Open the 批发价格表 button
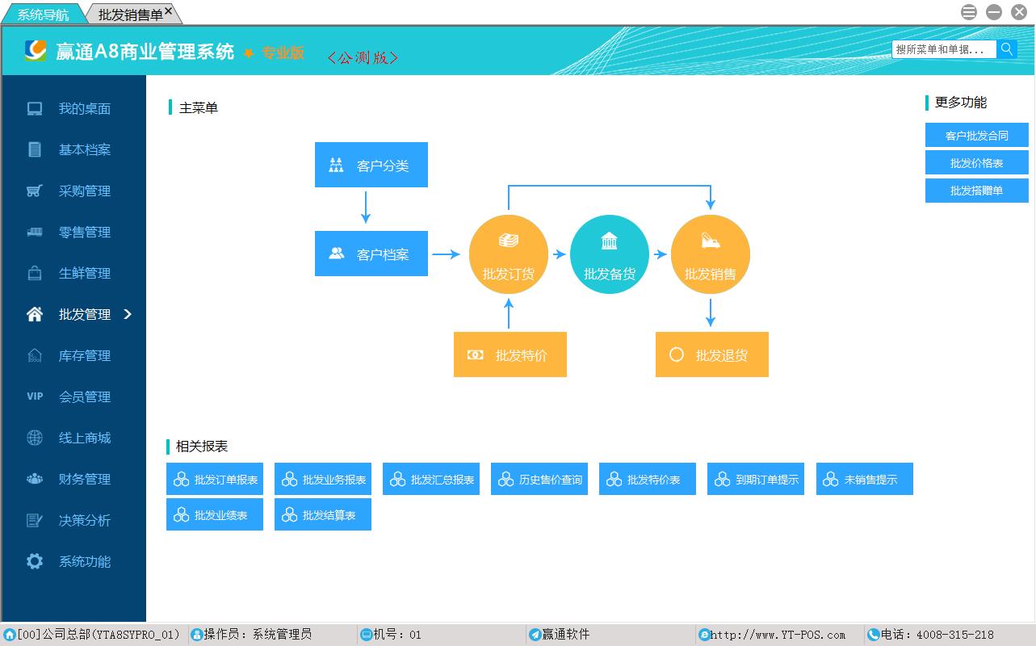The height and width of the screenshot is (646, 1036). tap(976, 163)
